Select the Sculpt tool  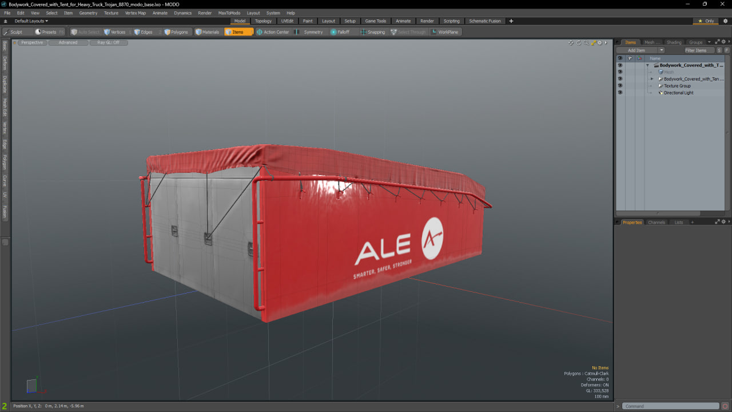coord(17,32)
